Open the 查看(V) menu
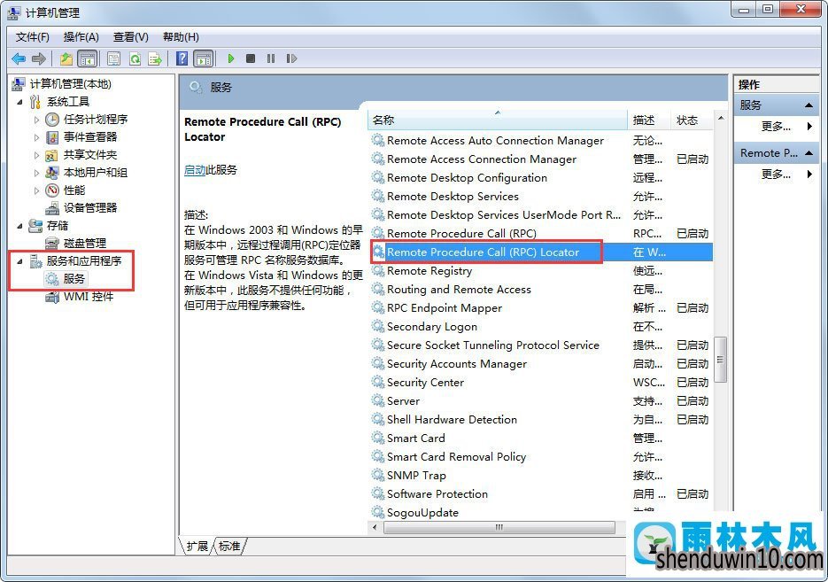This screenshot has height=582, width=828. click(130, 37)
